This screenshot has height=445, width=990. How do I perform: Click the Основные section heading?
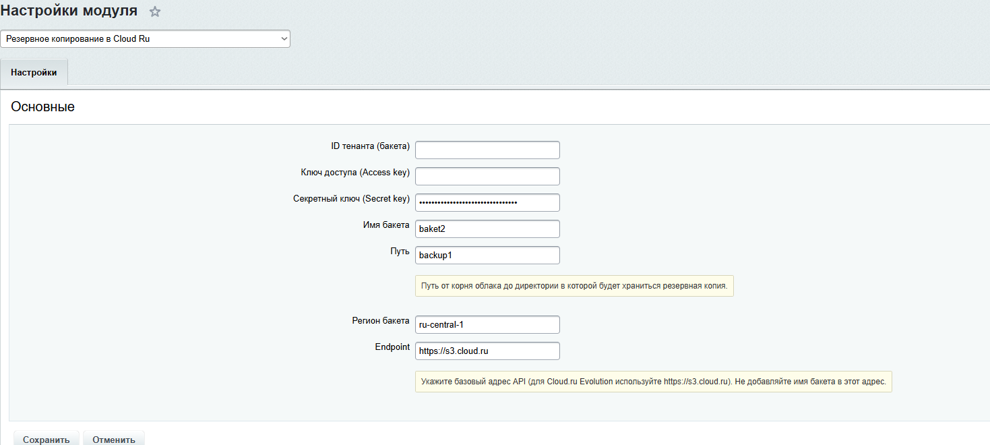pyautogui.click(x=42, y=107)
